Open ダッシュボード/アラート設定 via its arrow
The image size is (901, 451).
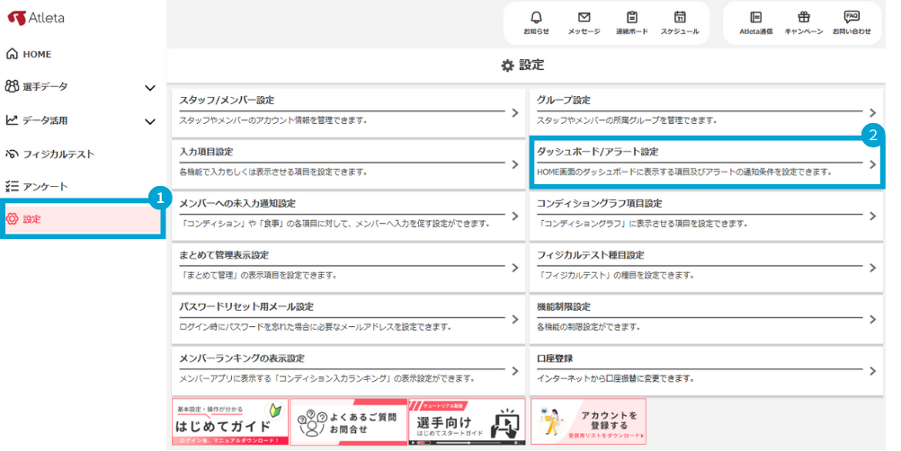coord(871,164)
